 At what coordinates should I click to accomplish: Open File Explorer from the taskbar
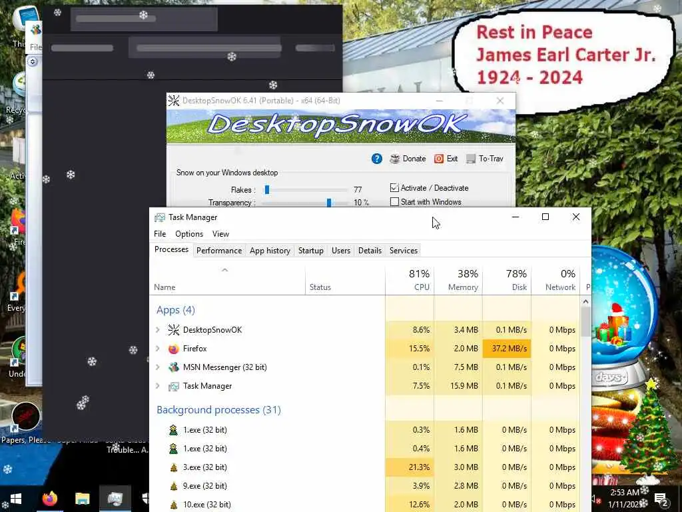(x=82, y=499)
